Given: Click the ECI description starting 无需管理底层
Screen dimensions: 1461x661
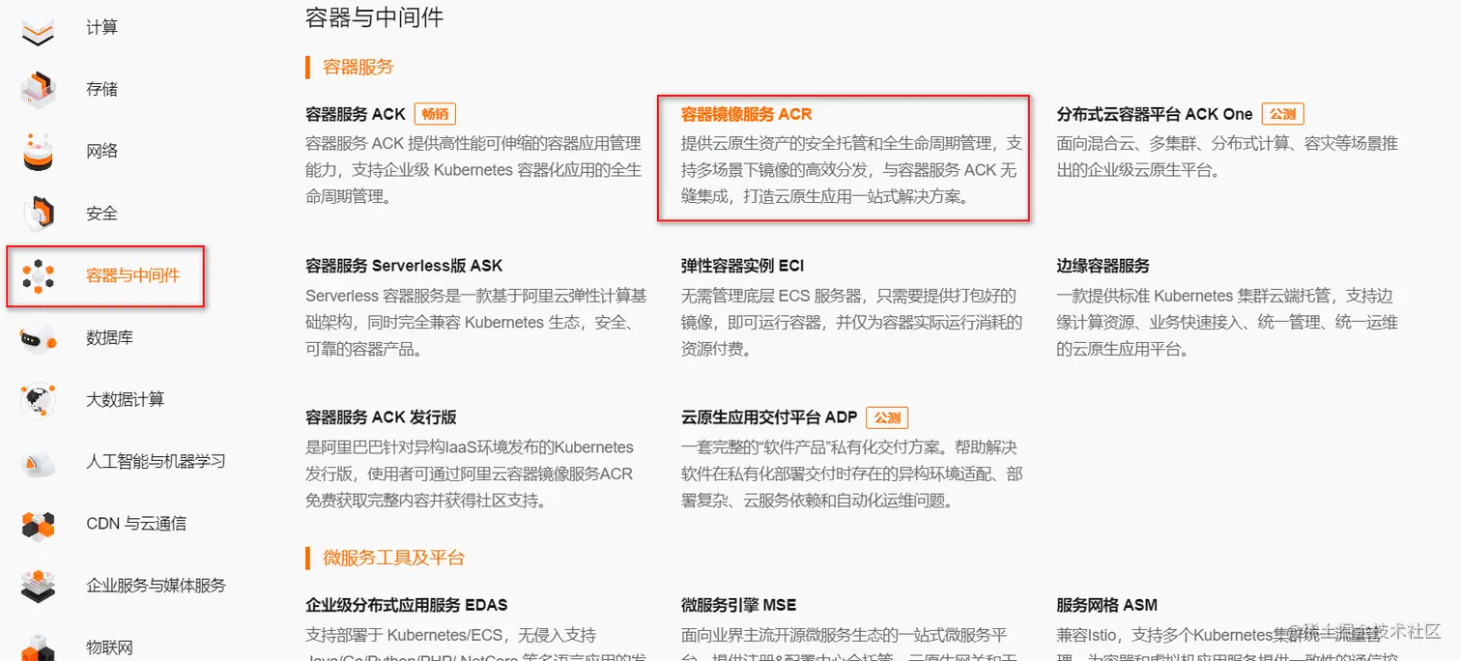Looking at the screenshot, I should point(851,322).
